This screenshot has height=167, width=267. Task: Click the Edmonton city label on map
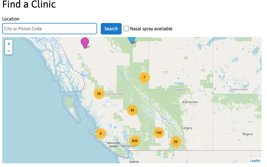(191, 102)
